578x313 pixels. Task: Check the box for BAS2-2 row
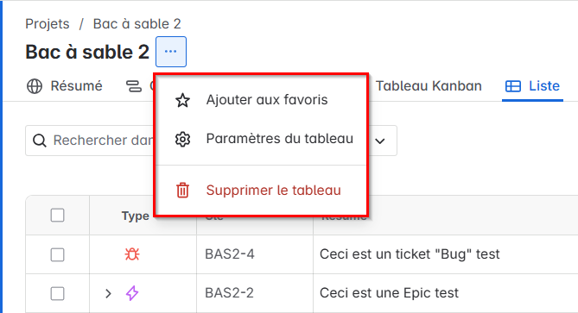pos(58,293)
